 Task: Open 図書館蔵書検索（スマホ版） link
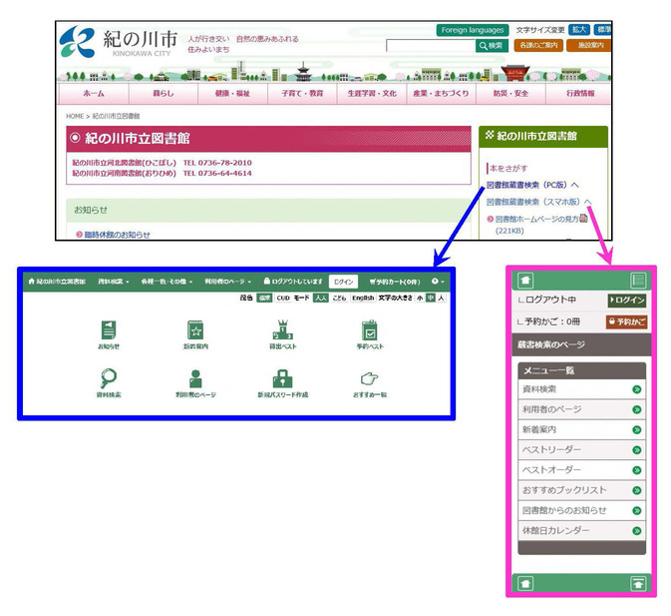pyautogui.click(x=539, y=202)
